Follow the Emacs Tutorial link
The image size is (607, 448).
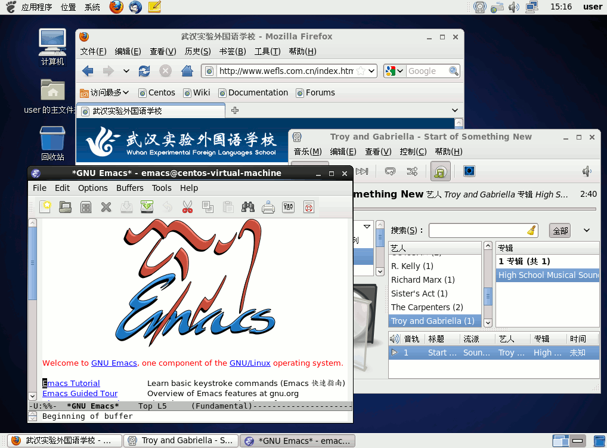point(71,383)
